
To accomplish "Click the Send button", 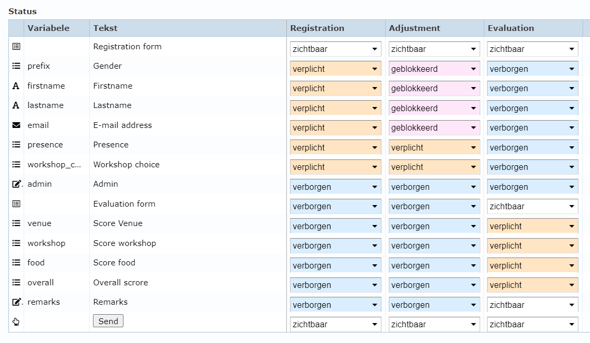I will 108,321.
